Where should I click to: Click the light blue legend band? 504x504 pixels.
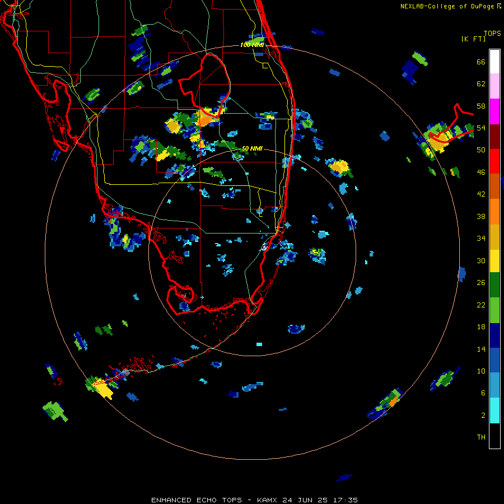(494, 385)
